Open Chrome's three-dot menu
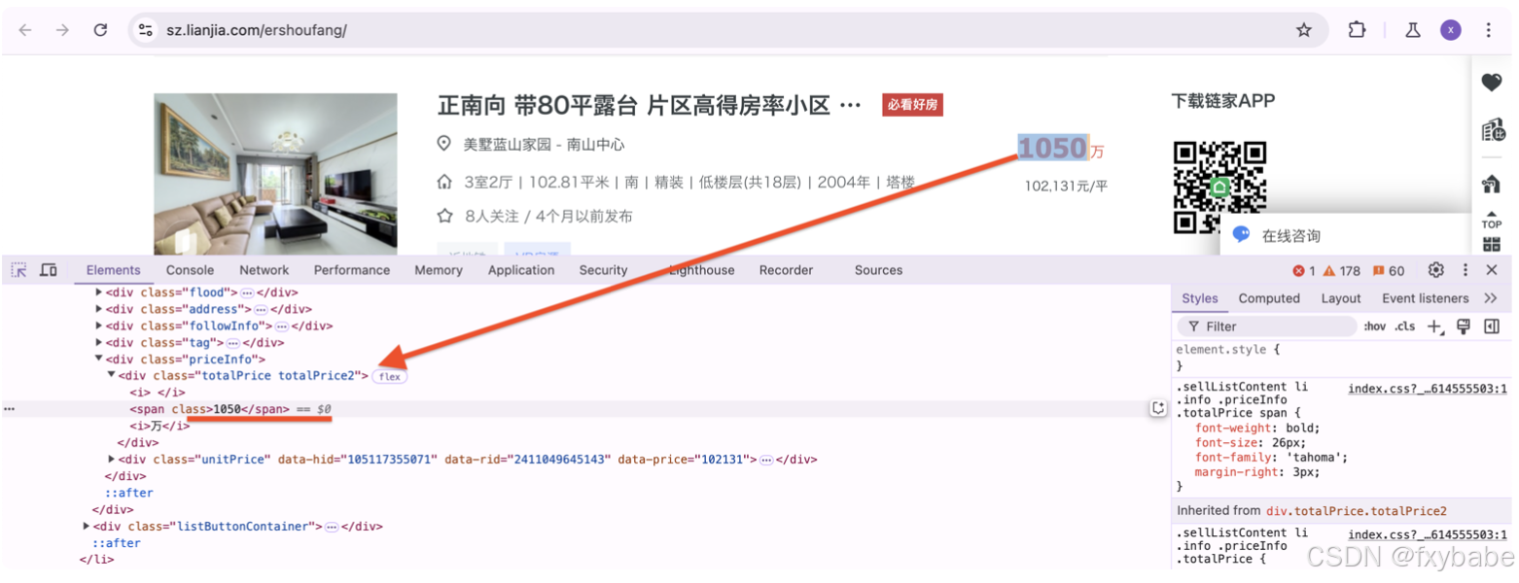This screenshot has width=1519, height=583. click(x=1488, y=30)
